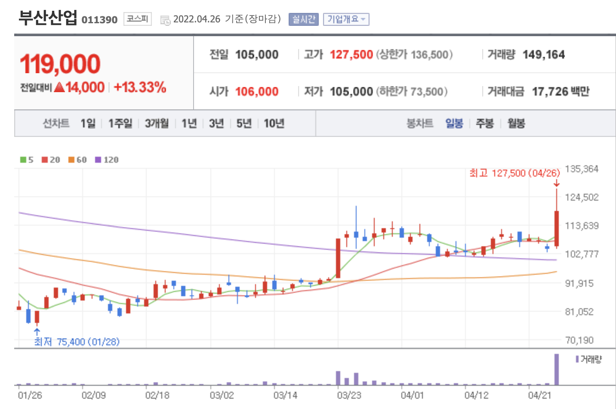
Task: Click the 최고 127,500 (04/26) chart label
Action: (514, 173)
